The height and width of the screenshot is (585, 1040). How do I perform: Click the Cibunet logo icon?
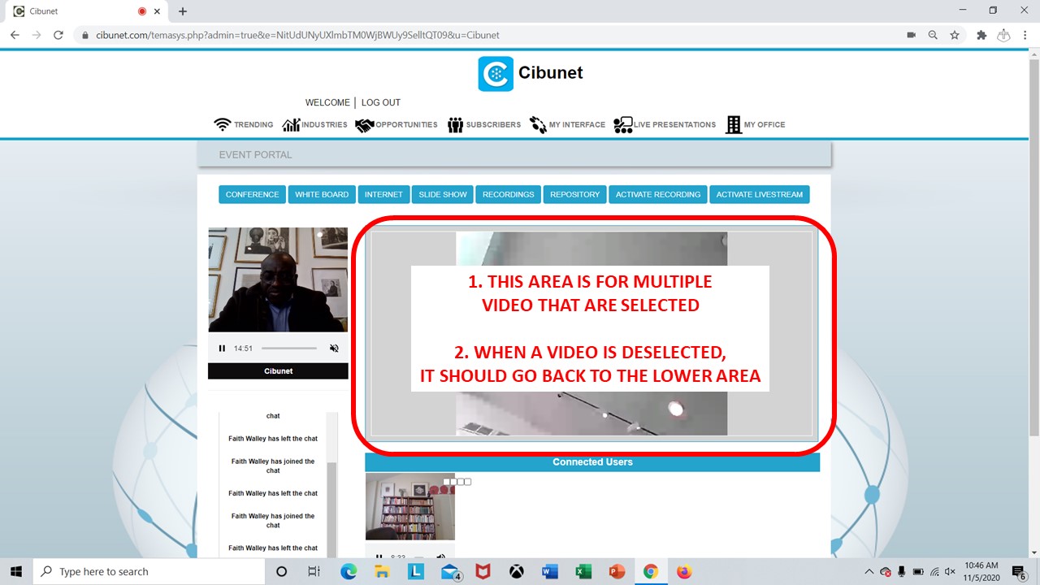coord(496,73)
